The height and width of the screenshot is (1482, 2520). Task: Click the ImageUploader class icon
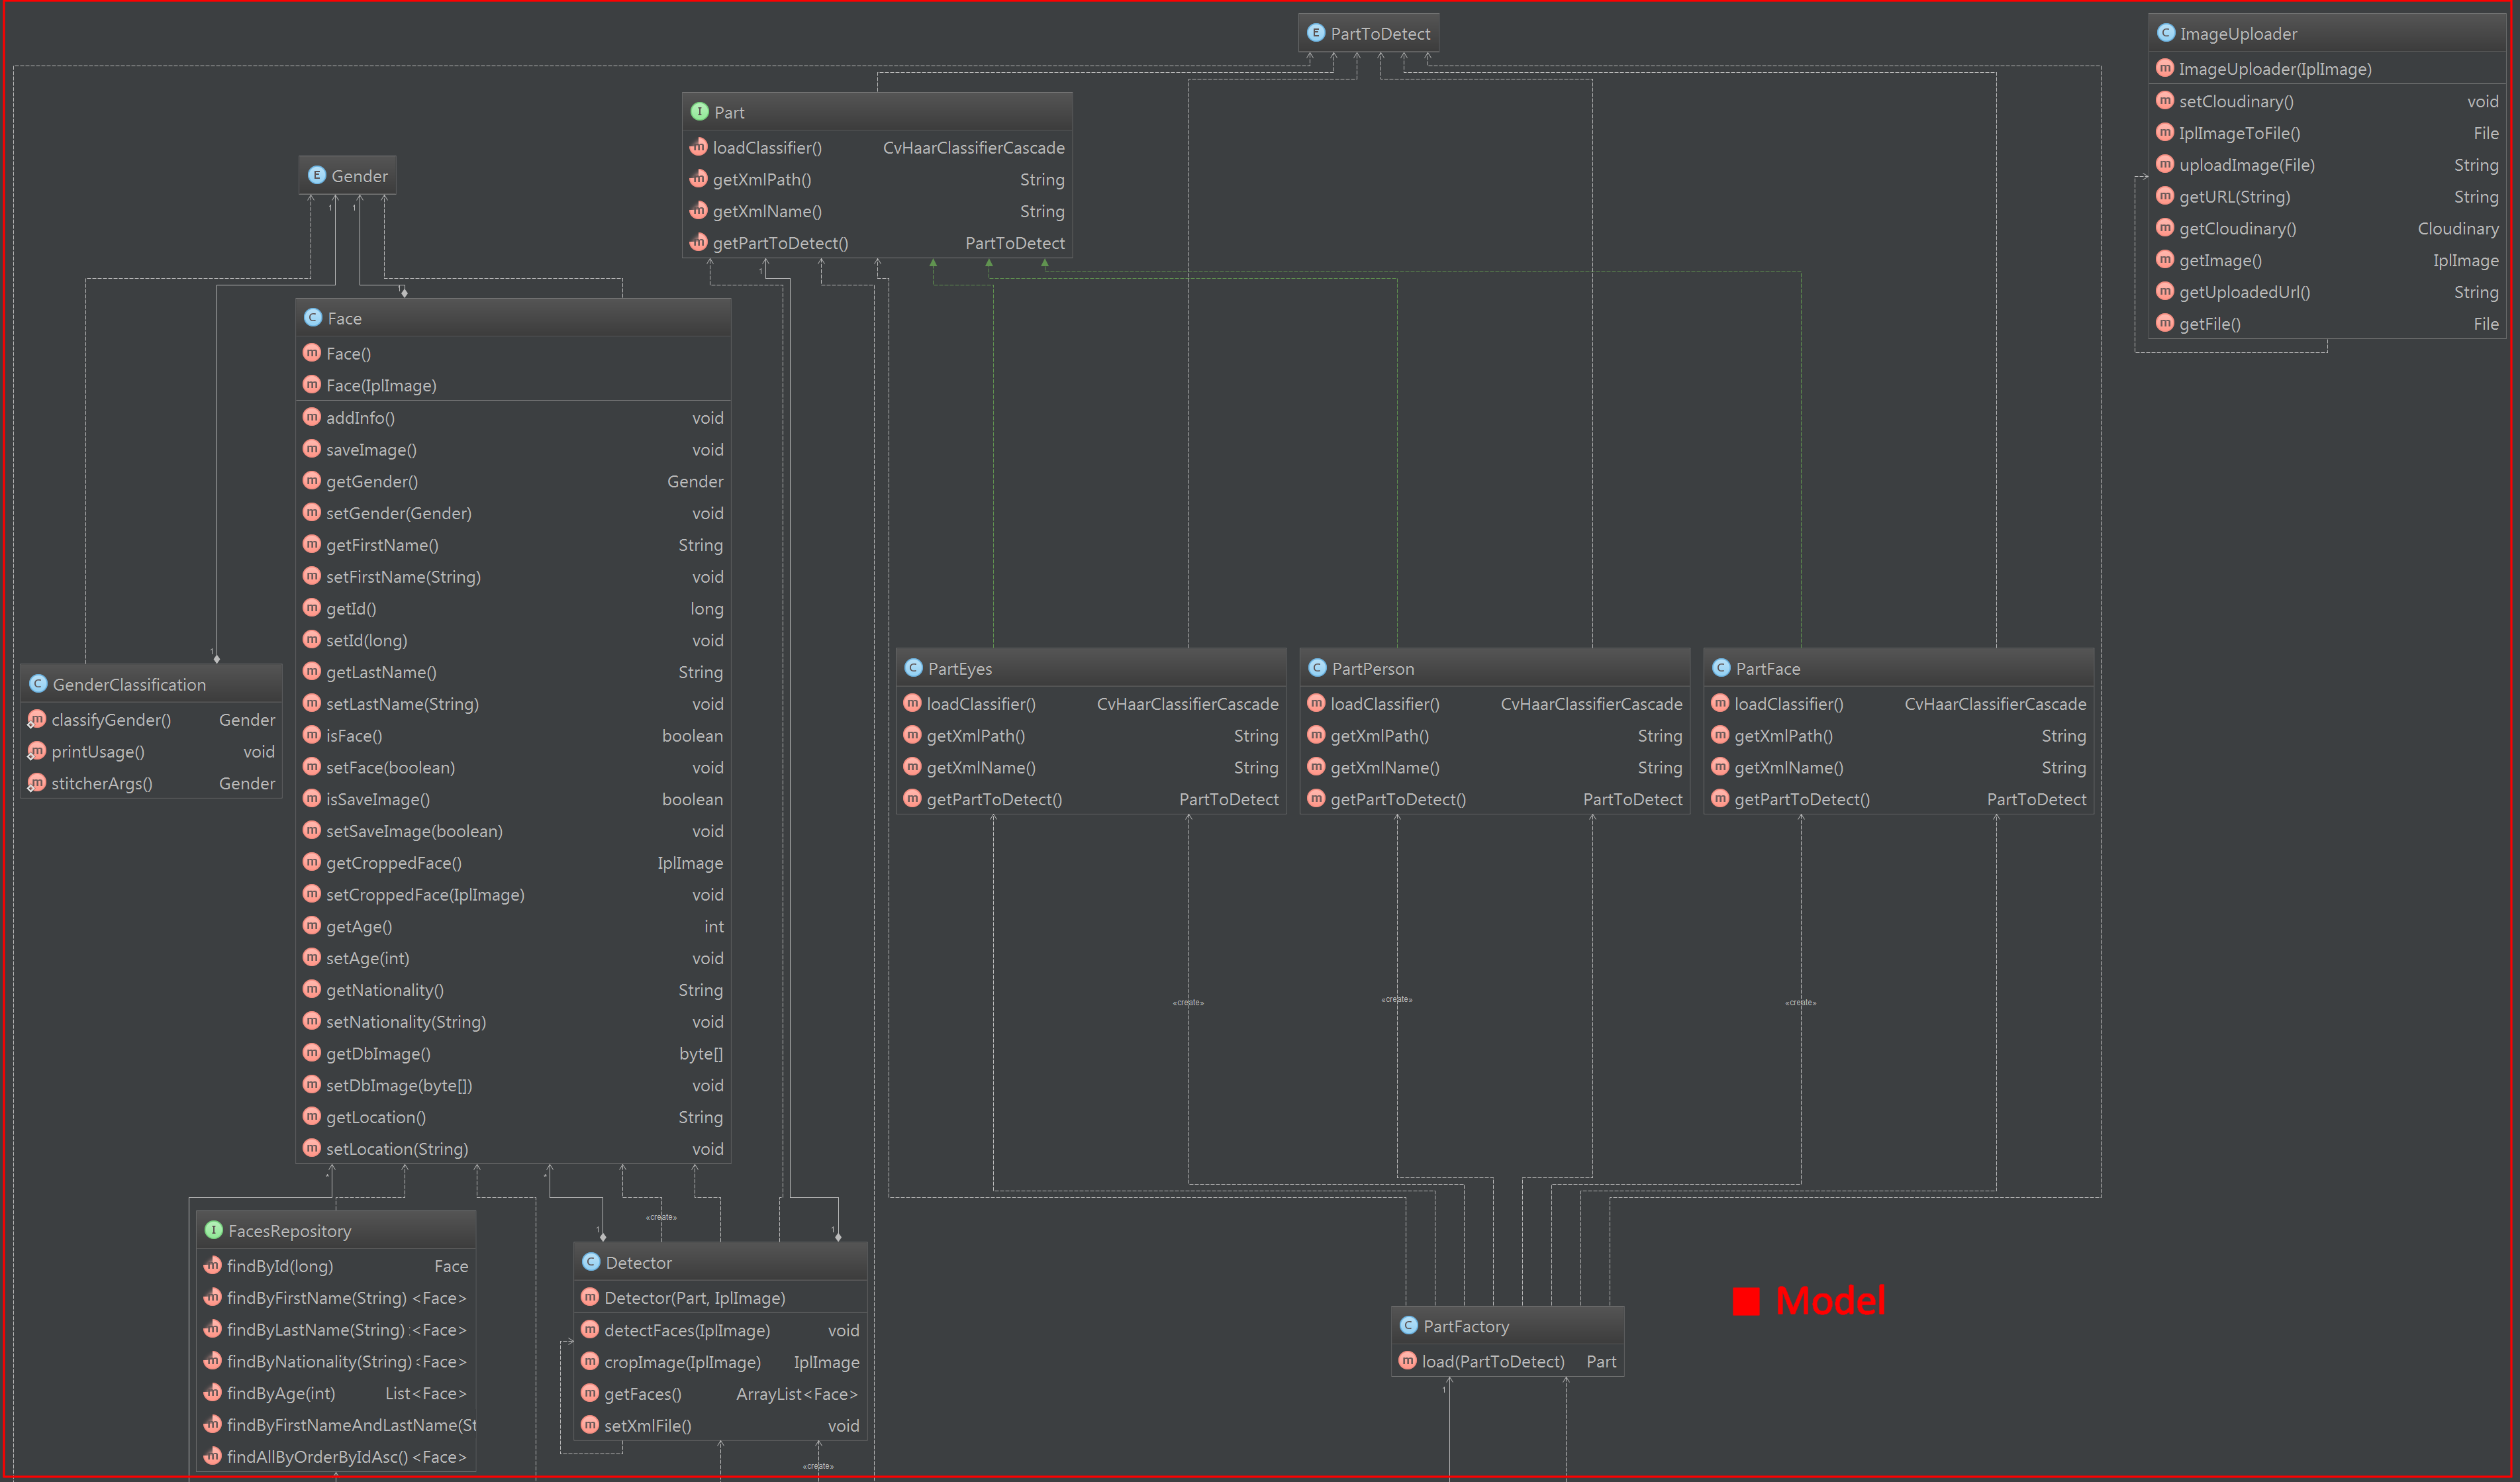pyautogui.click(x=2166, y=33)
